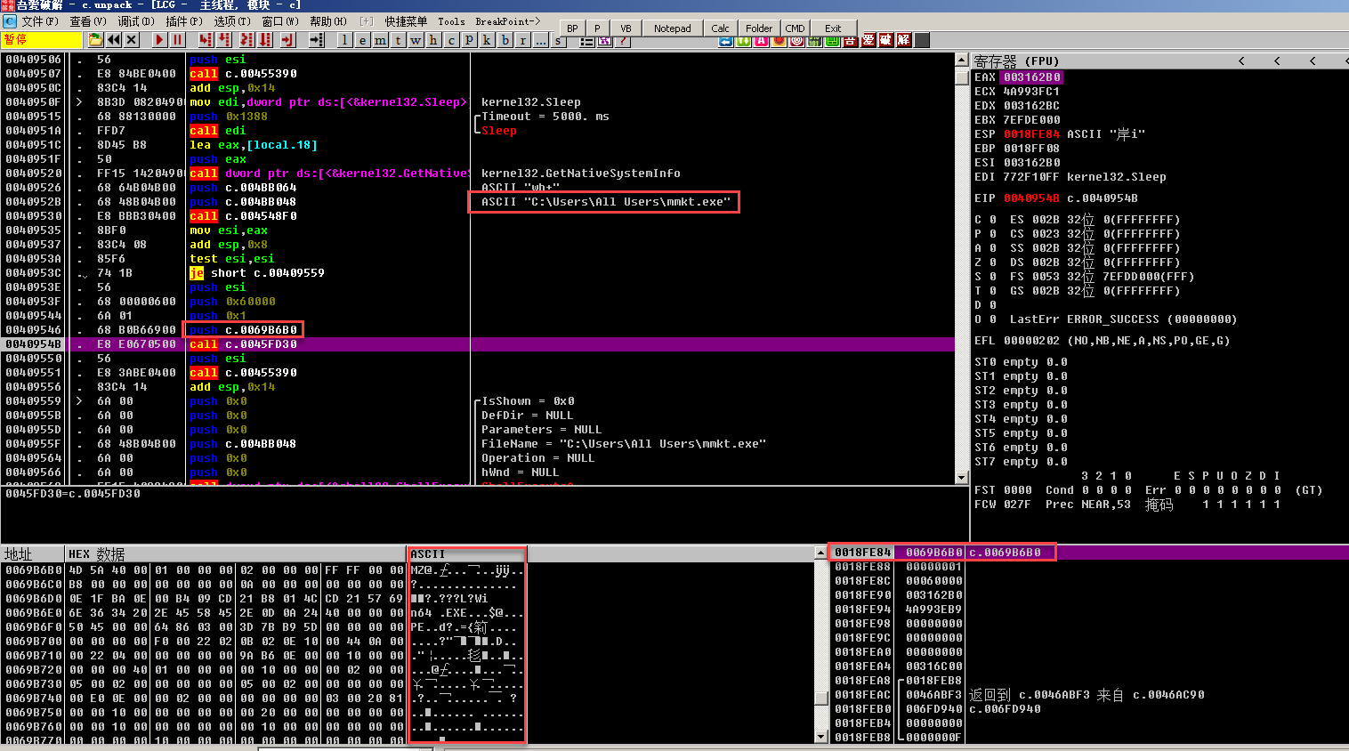This screenshot has height=751, width=1349.
Task: Click the Folder button
Action: pyautogui.click(x=758, y=28)
